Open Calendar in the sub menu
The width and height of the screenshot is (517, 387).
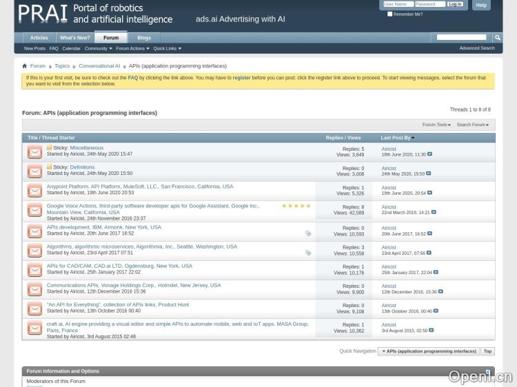(71, 48)
